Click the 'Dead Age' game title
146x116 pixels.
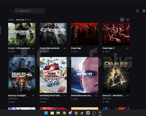click(76, 48)
